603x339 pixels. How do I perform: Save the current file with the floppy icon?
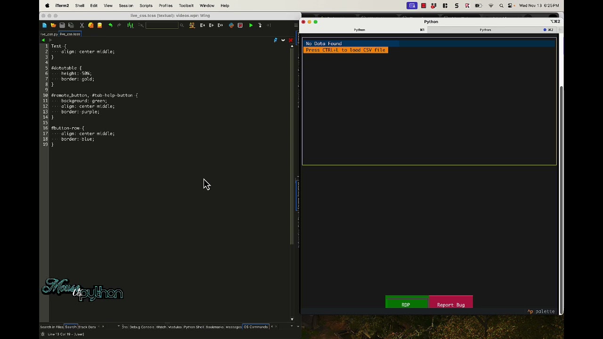[62, 25]
